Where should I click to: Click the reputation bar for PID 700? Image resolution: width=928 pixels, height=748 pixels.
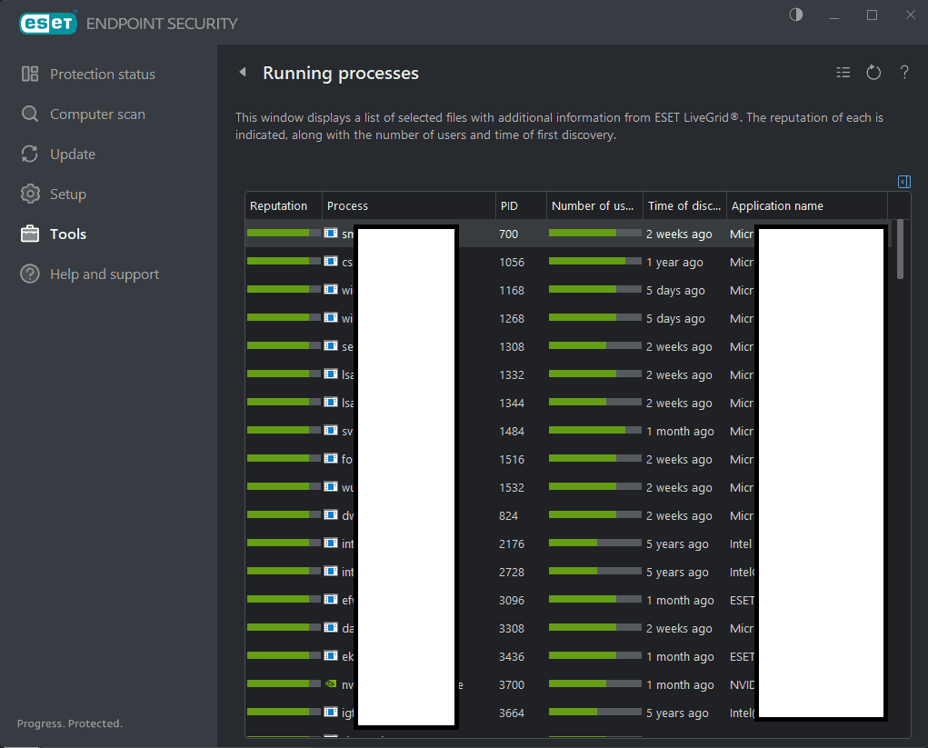tap(284, 233)
